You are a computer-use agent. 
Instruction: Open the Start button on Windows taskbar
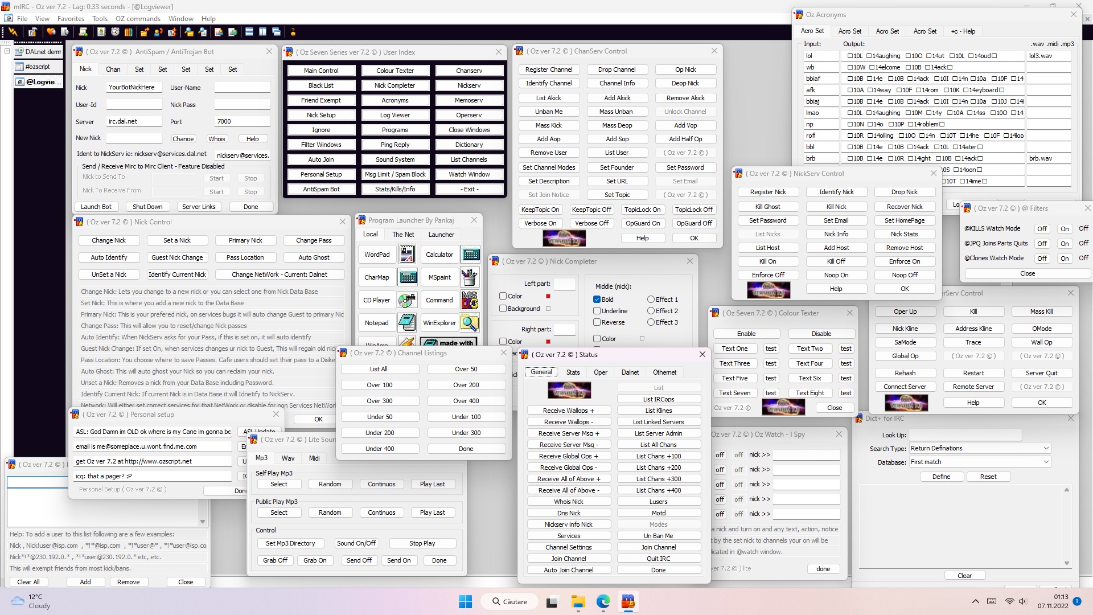tap(465, 601)
